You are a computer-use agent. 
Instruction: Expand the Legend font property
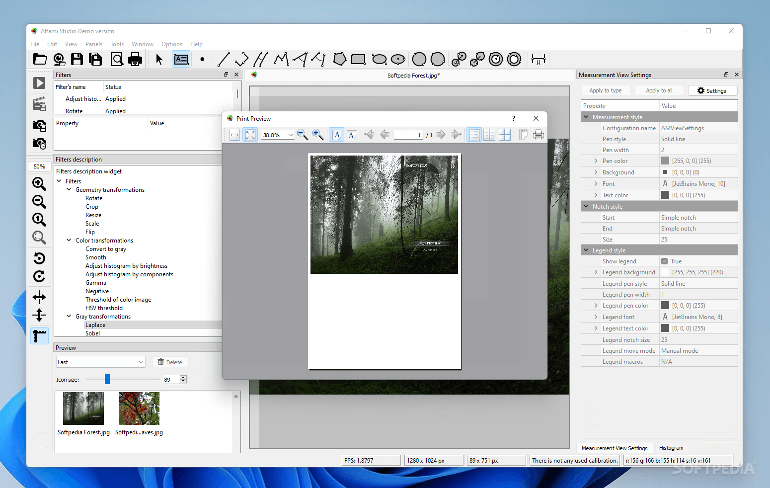[596, 317]
